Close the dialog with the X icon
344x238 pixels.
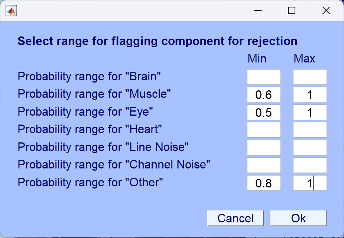[326, 10]
